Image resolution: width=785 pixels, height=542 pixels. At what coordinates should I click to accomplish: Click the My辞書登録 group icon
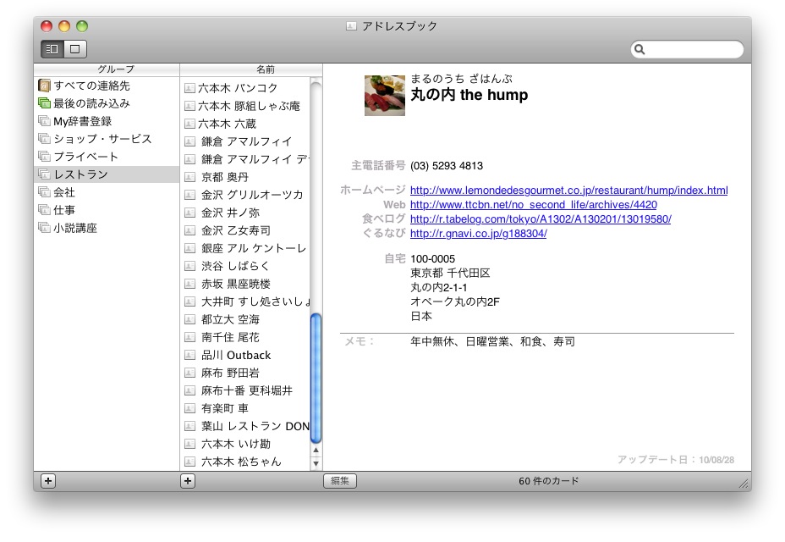point(44,121)
